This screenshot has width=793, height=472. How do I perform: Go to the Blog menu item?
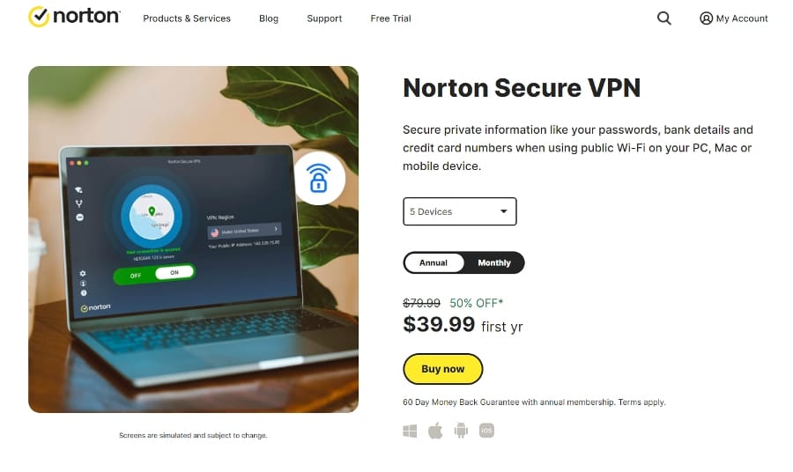coord(269,18)
